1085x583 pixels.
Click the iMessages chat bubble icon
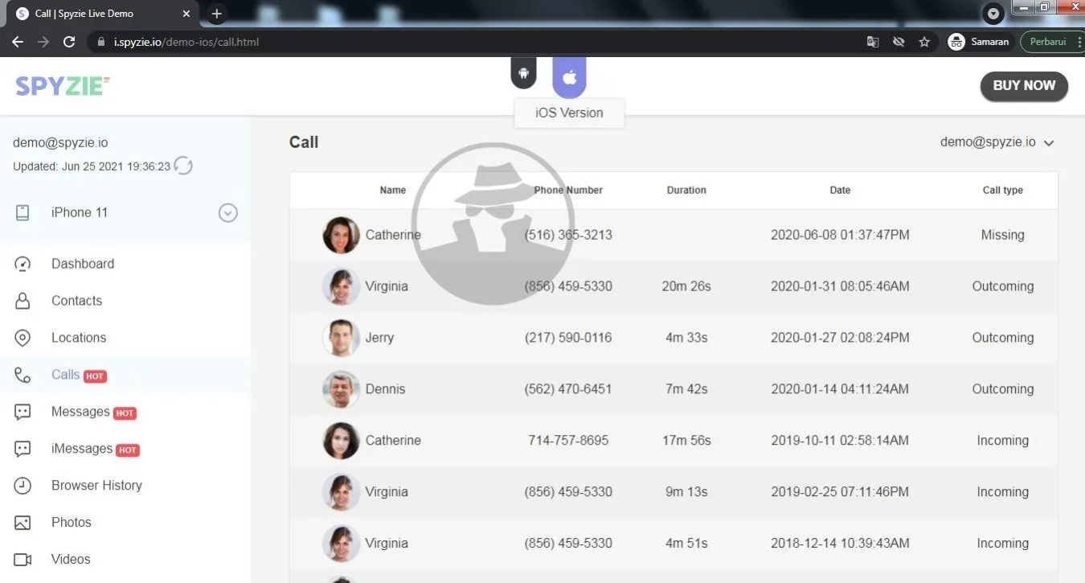(23, 449)
